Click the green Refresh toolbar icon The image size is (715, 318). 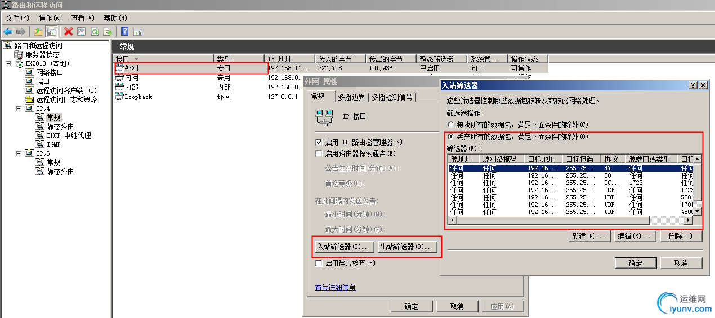tap(95, 32)
